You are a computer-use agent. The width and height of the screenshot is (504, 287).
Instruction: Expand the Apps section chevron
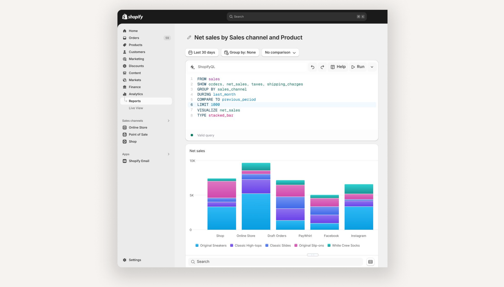pyautogui.click(x=169, y=154)
